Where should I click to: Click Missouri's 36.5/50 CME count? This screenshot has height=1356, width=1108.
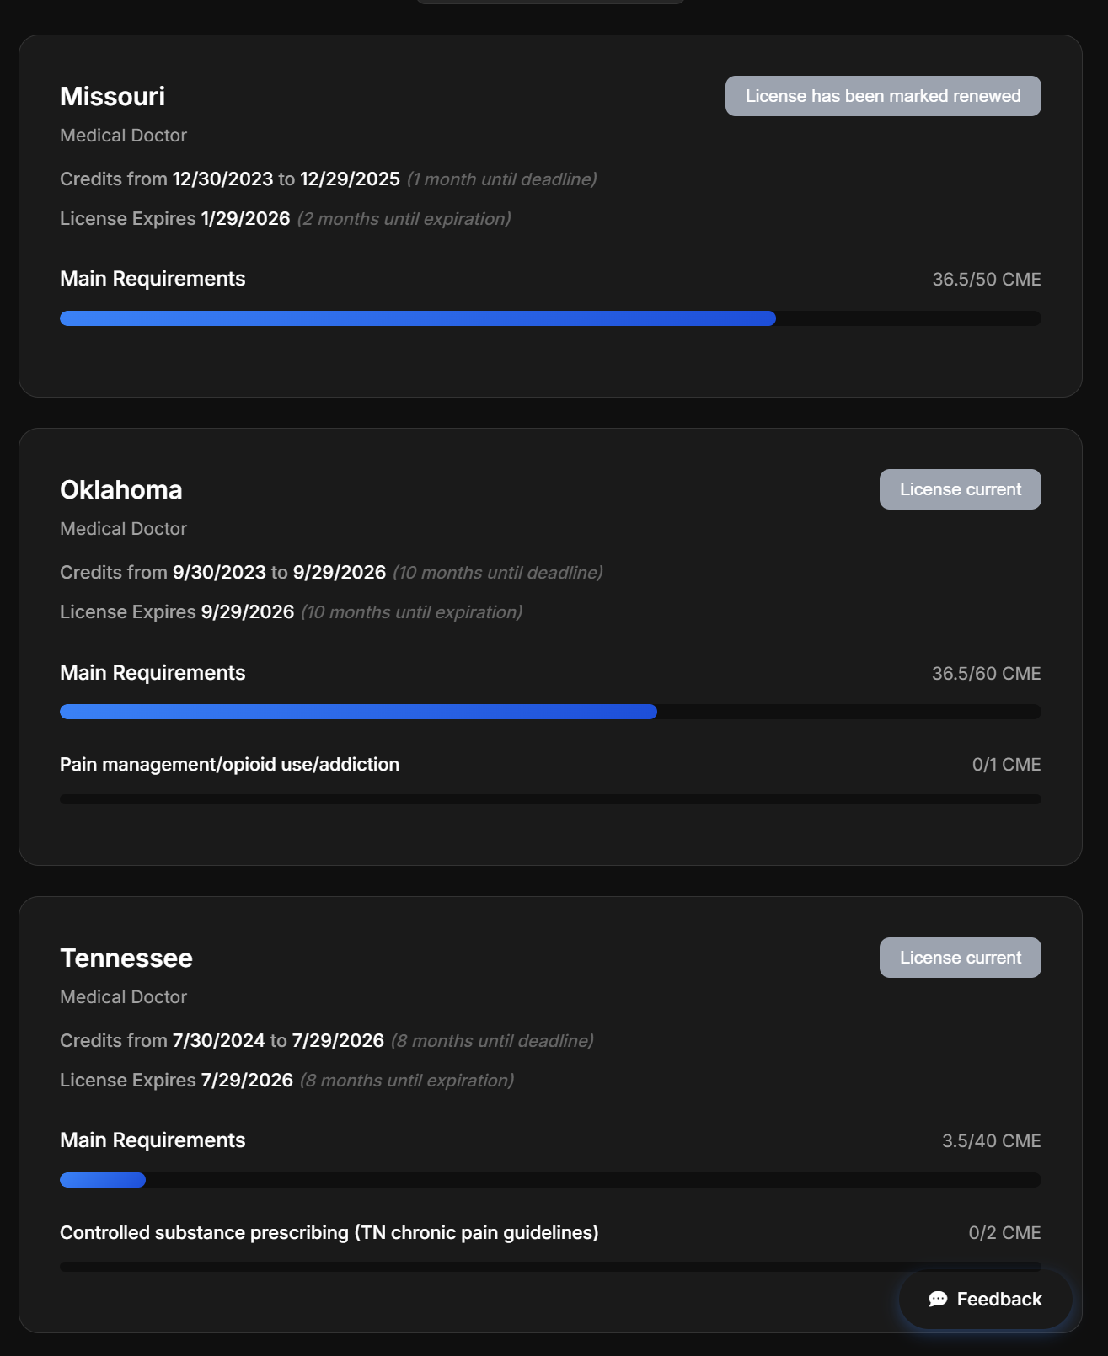[x=986, y=279]
